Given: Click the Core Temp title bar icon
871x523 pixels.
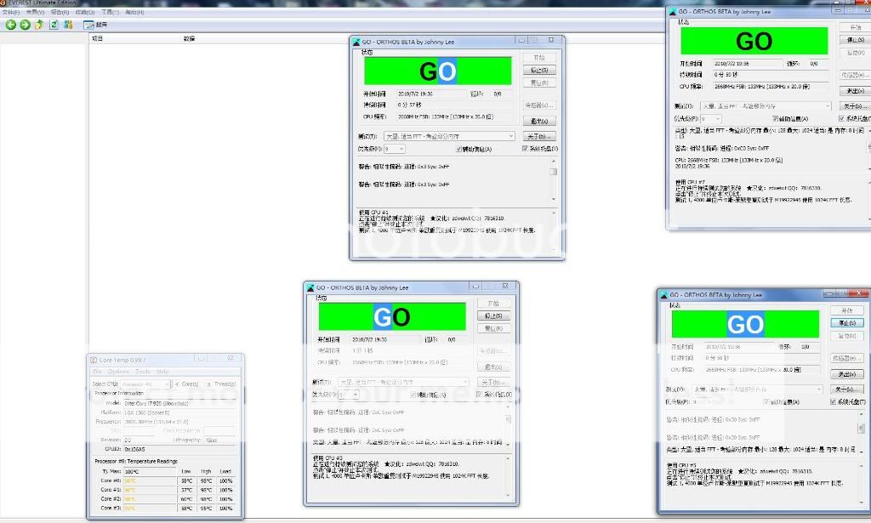Looking at the screenshot, I should click(94, 360).
